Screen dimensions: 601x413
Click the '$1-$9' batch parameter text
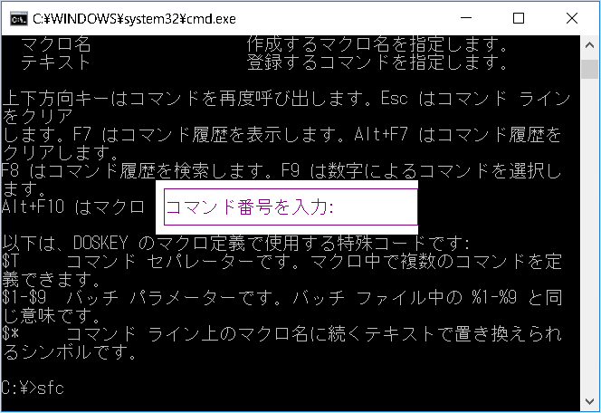(x=24, y=298)
